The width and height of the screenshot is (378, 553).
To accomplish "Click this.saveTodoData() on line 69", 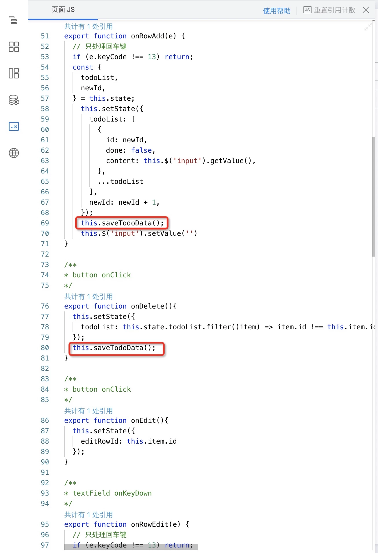I will 122,223.
